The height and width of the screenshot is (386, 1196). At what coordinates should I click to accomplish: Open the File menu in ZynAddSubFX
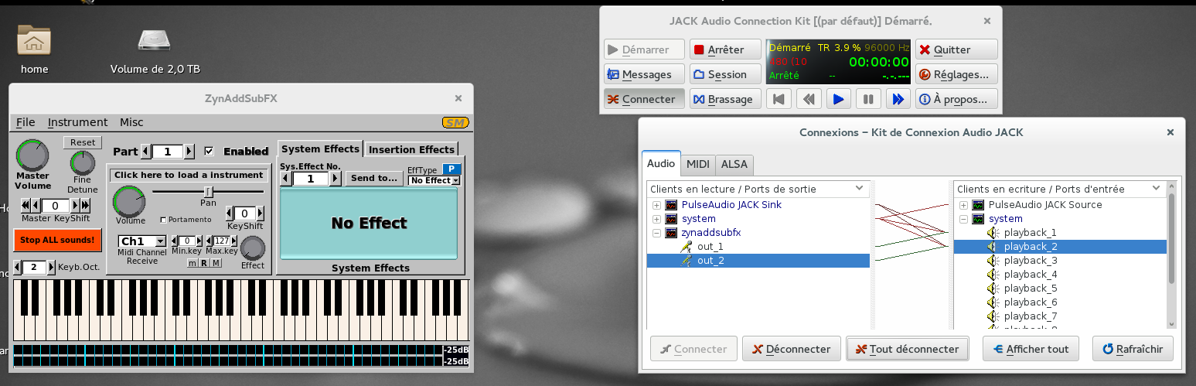point(26,122)
